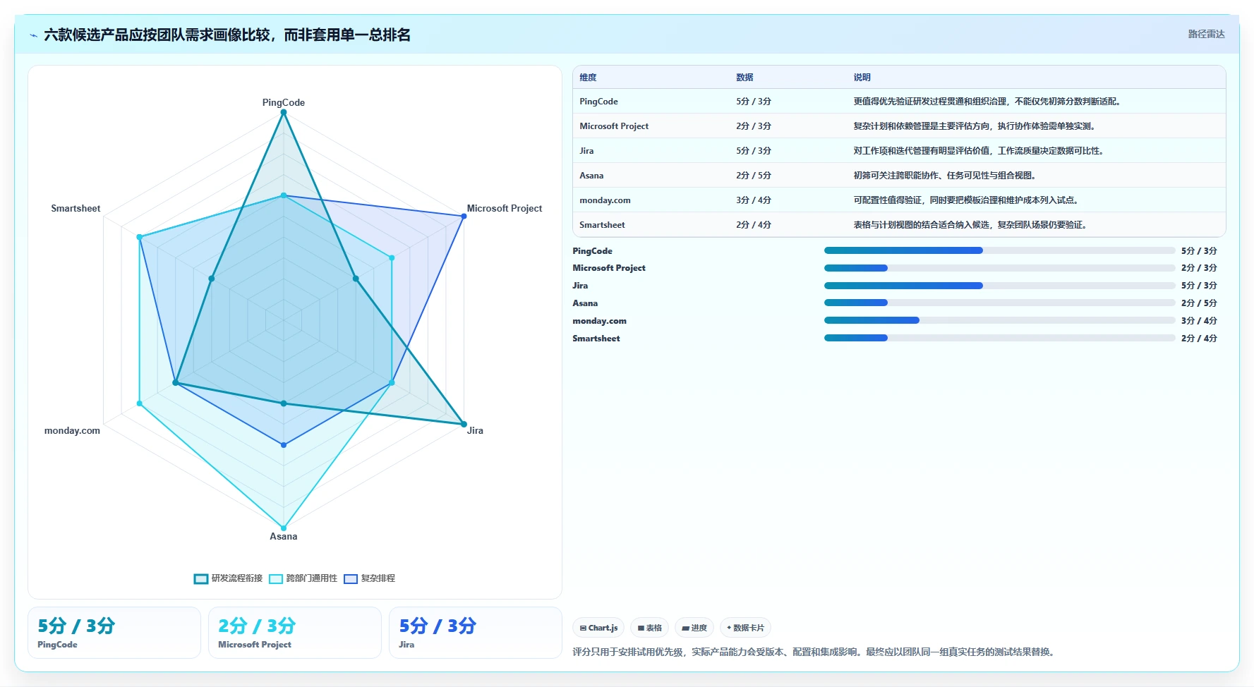Toggle the 研发流程衔接 legend item
Screen dimensions: 1254x687
[228, 578]
